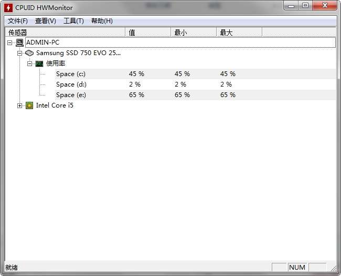Viewport: 341px width, 276px height.
Task: Click the Samsung SSD drive icon
Action: (29, 53)
